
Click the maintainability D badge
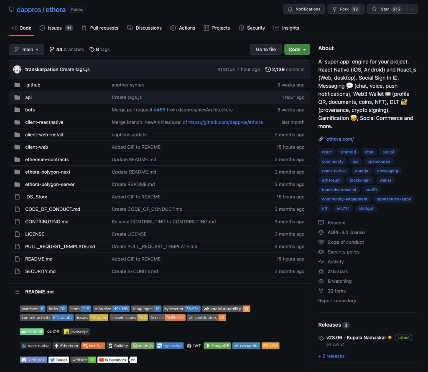[x=226, y=309]
